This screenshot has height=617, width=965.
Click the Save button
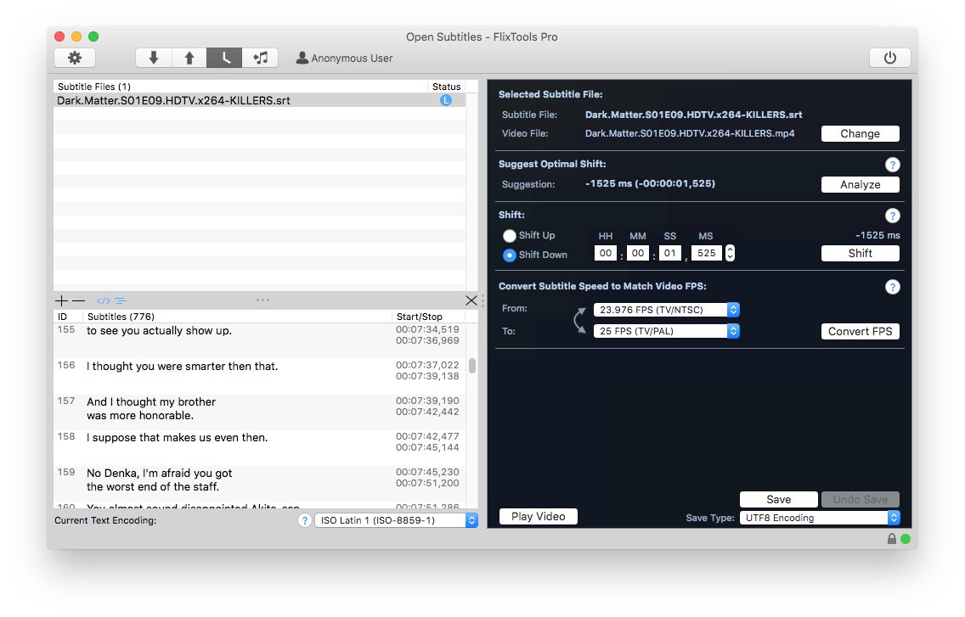(x=778, y=500)
